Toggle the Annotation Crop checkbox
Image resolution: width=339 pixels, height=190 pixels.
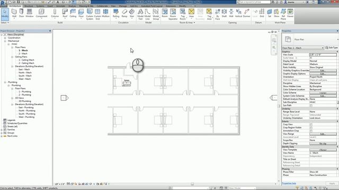coord(311,131)
